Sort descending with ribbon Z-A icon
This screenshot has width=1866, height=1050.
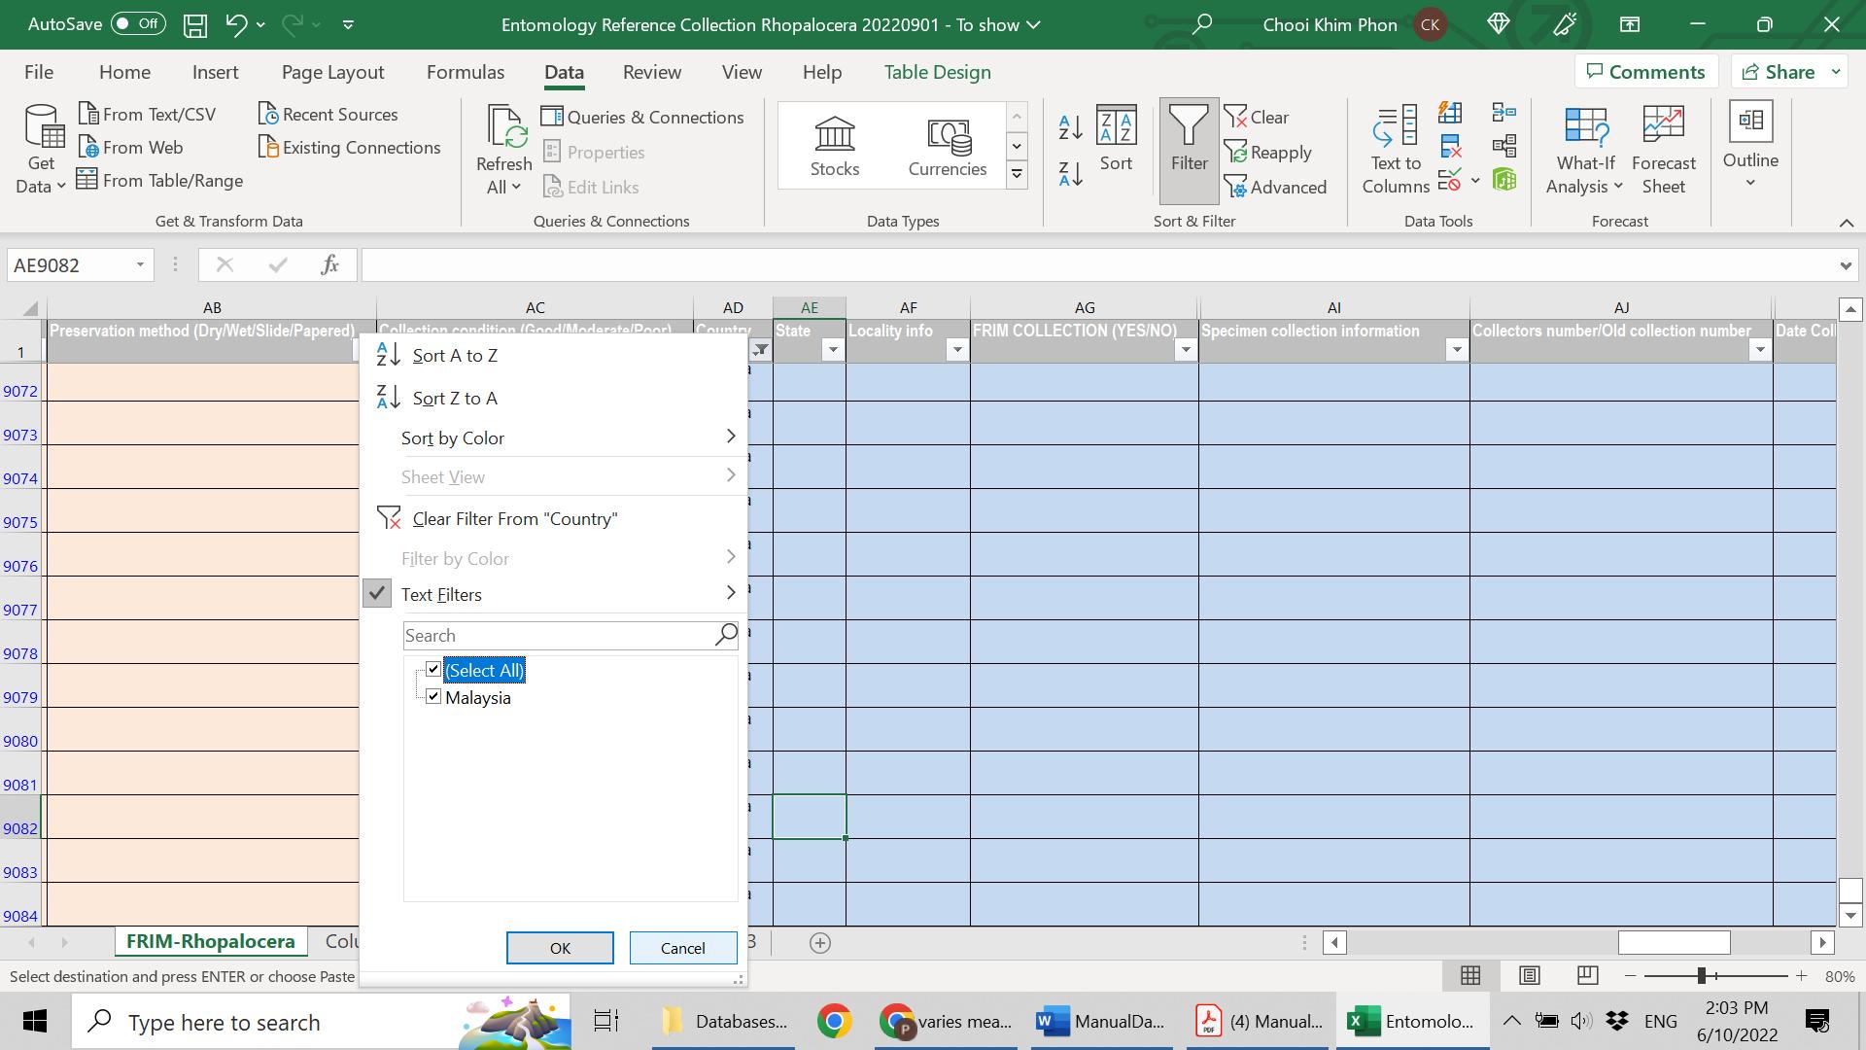click(1070, 174)
